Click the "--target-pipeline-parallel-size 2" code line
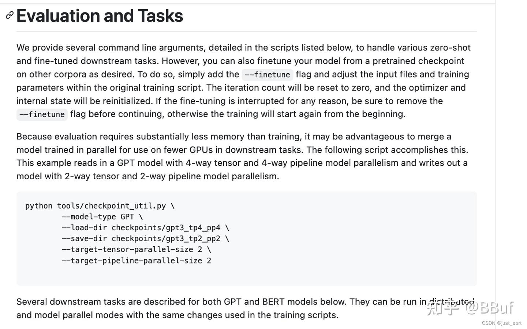527x329 pixels. [136, 261]
